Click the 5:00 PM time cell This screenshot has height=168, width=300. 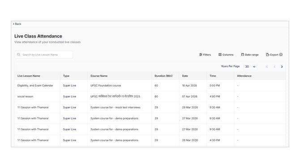tap(214, 85)
